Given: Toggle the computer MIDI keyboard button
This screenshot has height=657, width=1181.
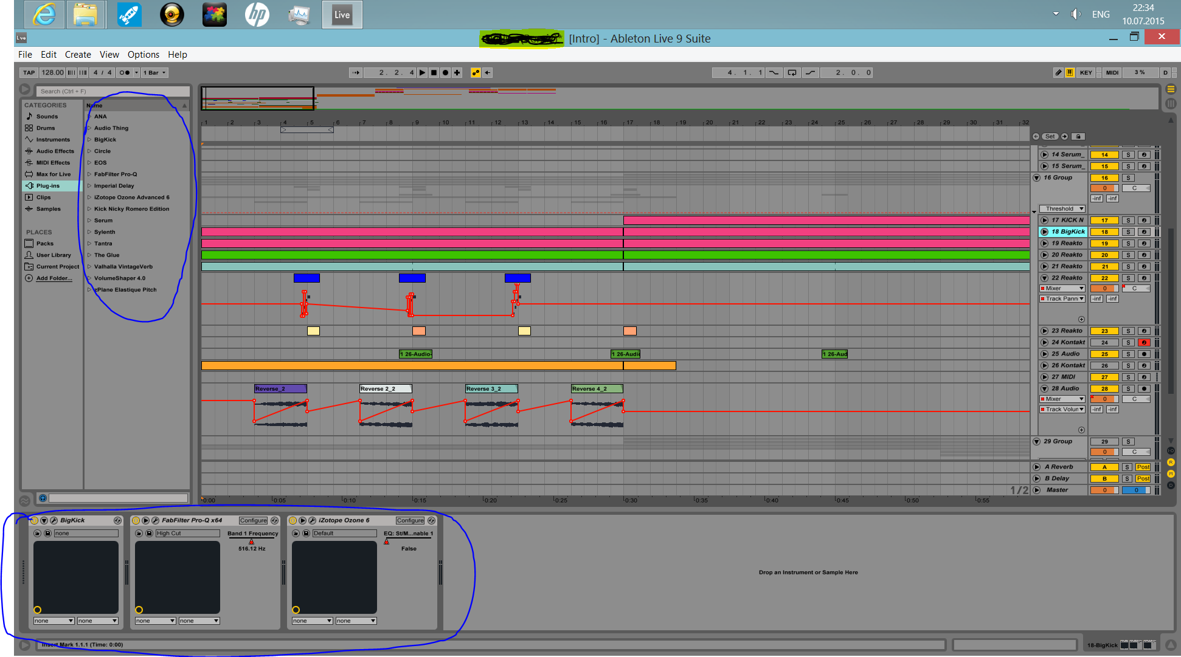Looking at the screenshot, I should click(x=1070, y=72).
